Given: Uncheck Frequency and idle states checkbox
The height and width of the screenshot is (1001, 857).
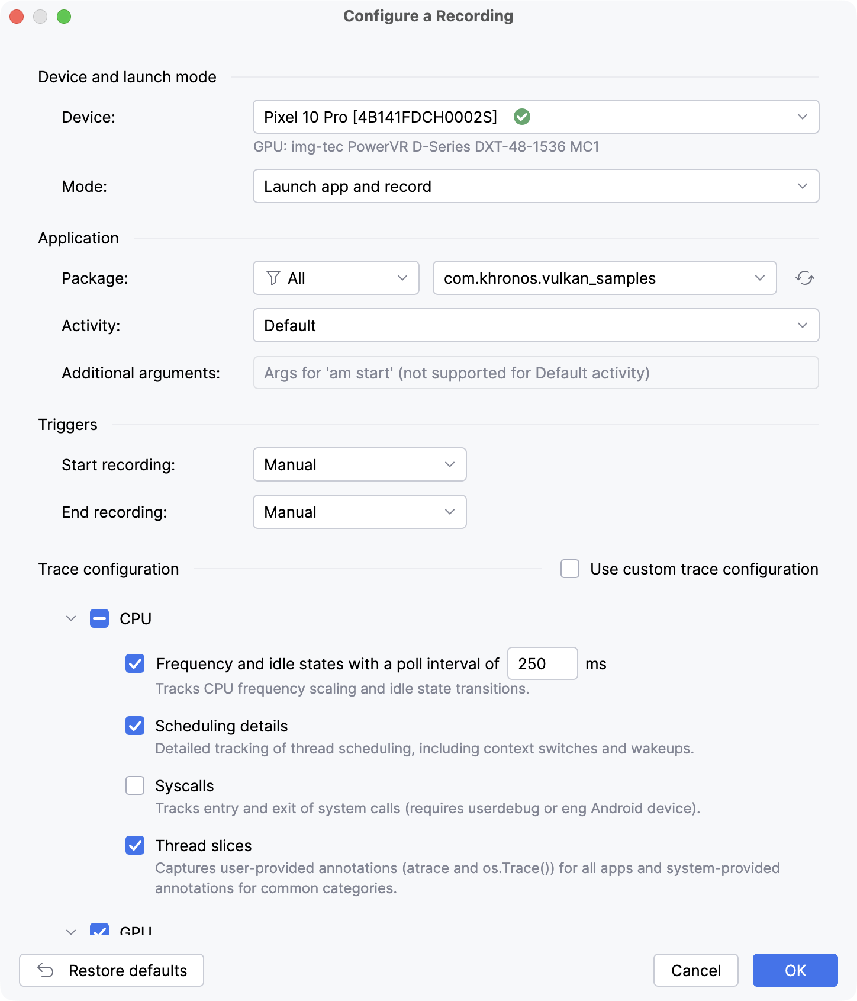Looking at the screenshot, I should point(135,663).
